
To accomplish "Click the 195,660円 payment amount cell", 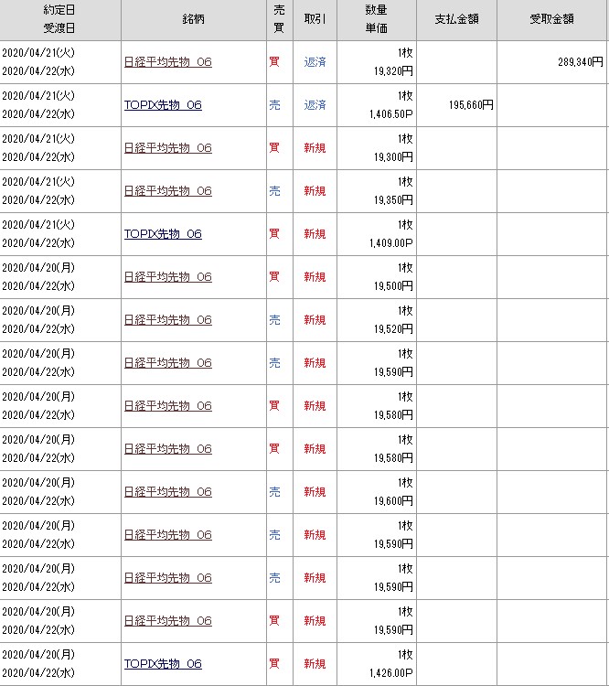I will (x=471, y=105).
